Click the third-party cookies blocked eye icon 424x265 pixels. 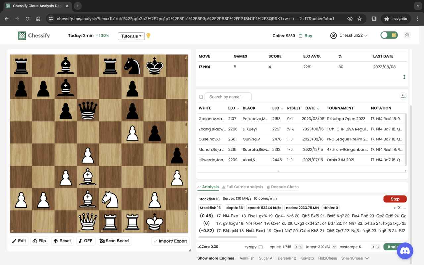point(350,19)
